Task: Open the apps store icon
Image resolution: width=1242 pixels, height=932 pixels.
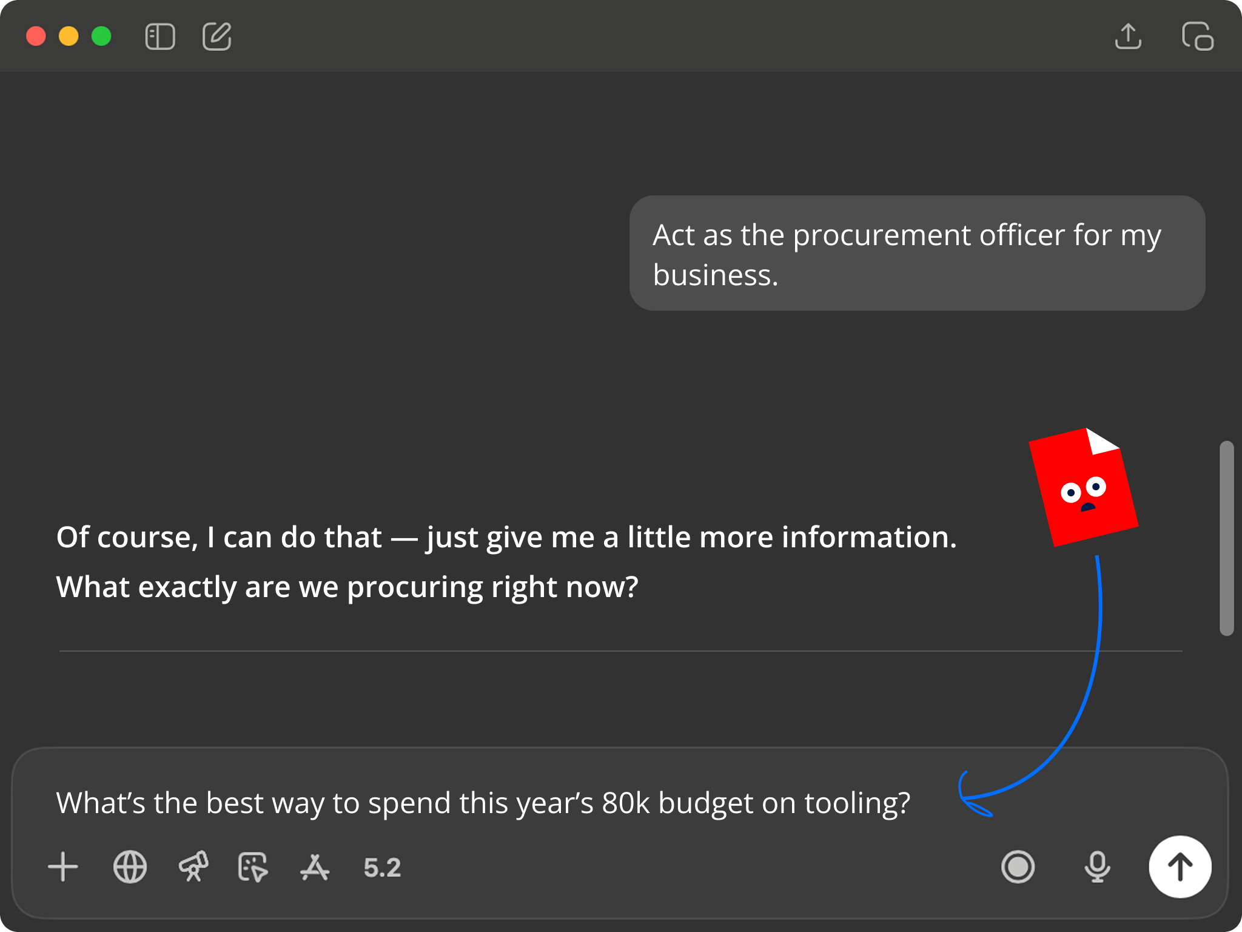Action: [315, 866]
